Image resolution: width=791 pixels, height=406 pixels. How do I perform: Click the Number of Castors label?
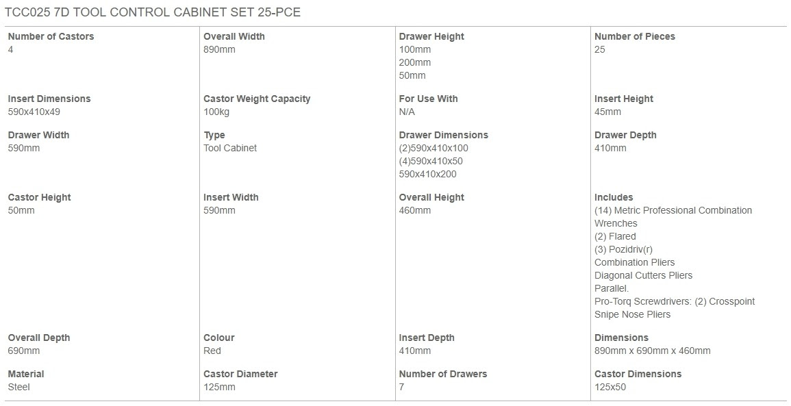click(x=51, y=36)
